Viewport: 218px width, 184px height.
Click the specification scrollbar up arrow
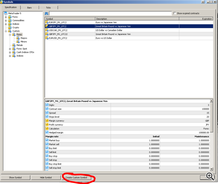tap(211, 101)
